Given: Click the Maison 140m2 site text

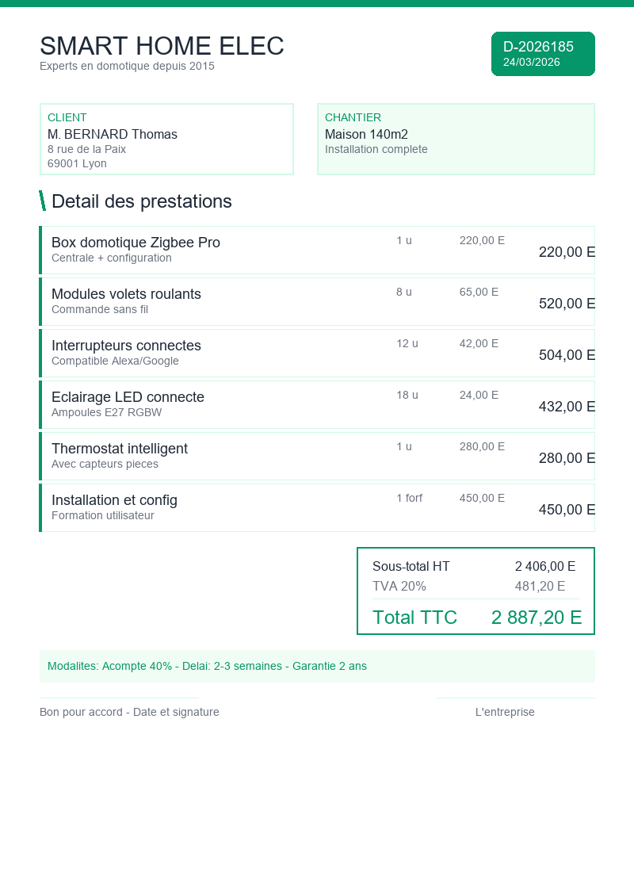Looking at the screenshot, I should (366, 135).
